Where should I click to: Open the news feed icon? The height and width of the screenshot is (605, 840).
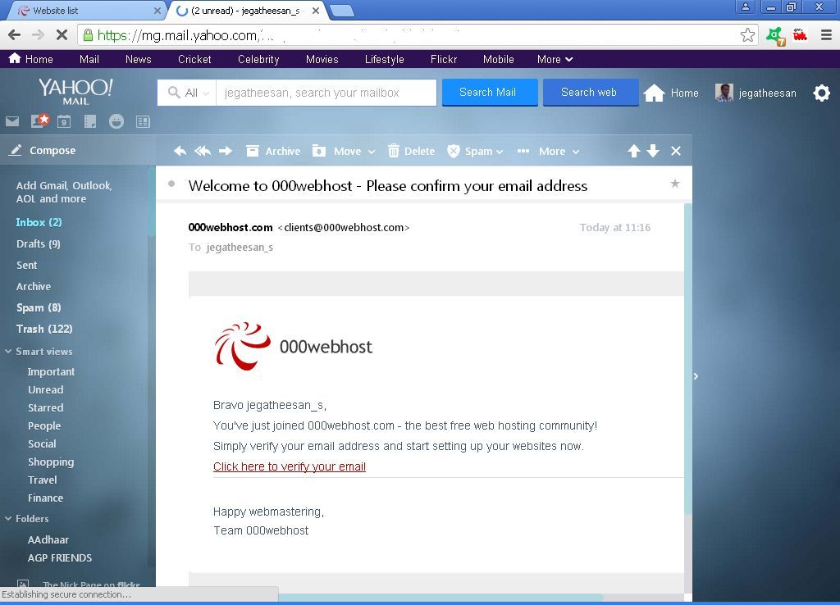tap(143, 121)
